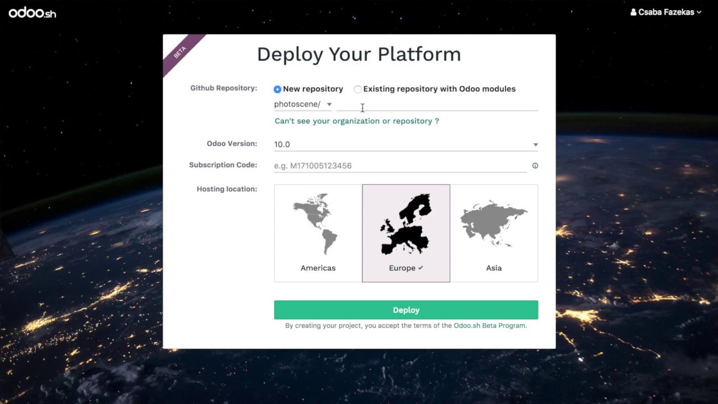Open Can't see your organization or repository link
Image resolution: width=718 pixels, height=404 pixels.
pyautogui.click(x=357, y=121)
